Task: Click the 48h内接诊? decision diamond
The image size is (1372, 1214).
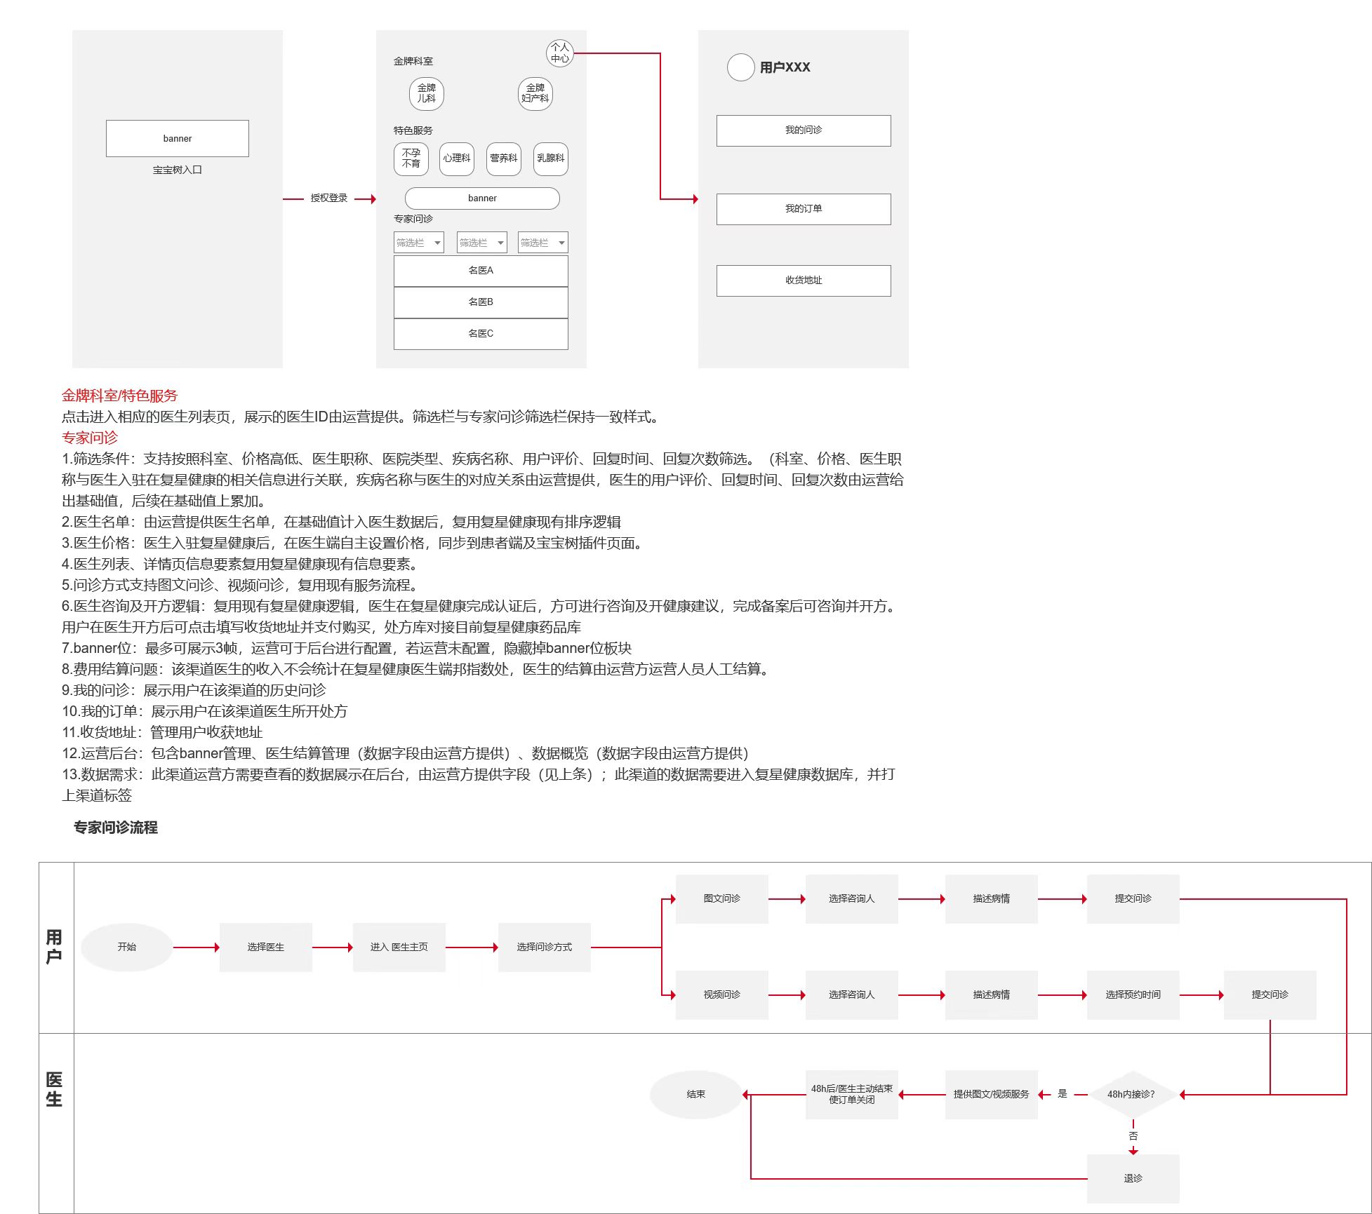Action: tap(1131, 1094)
